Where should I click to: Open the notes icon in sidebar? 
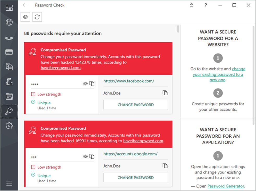[x=9, y=97]
